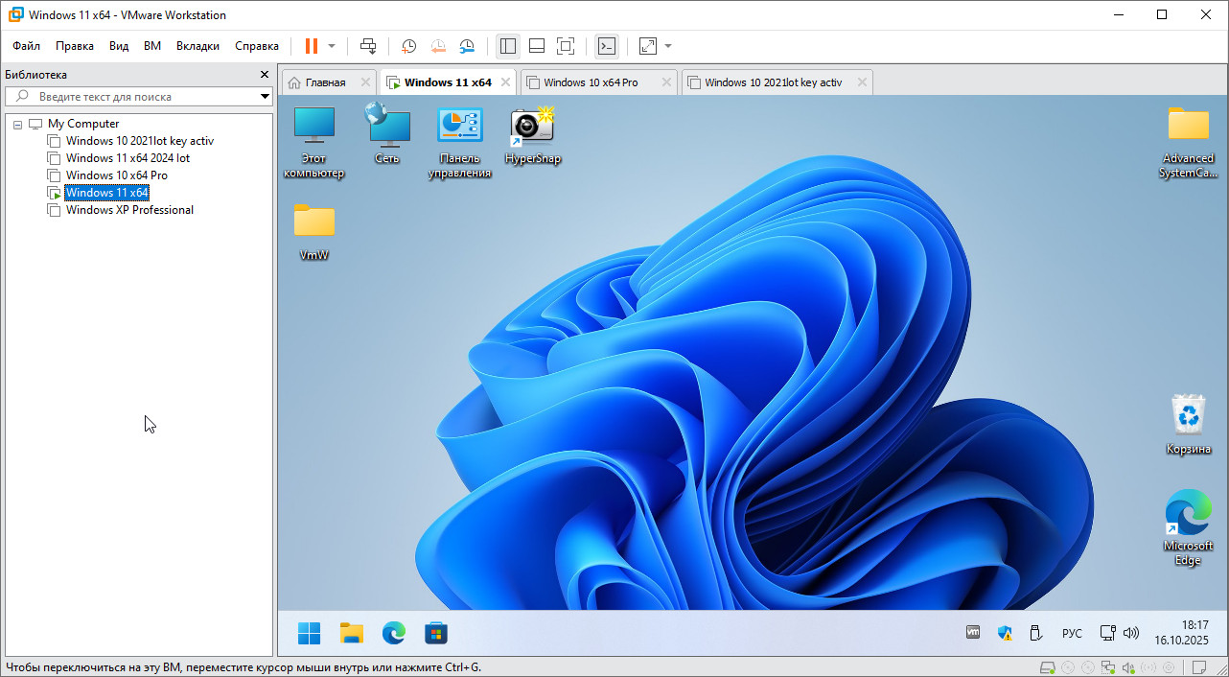This screenshot has height=677, width=1229.
Task: Revert to snapshot using the orange clock icon
Action: click(437, 46)
